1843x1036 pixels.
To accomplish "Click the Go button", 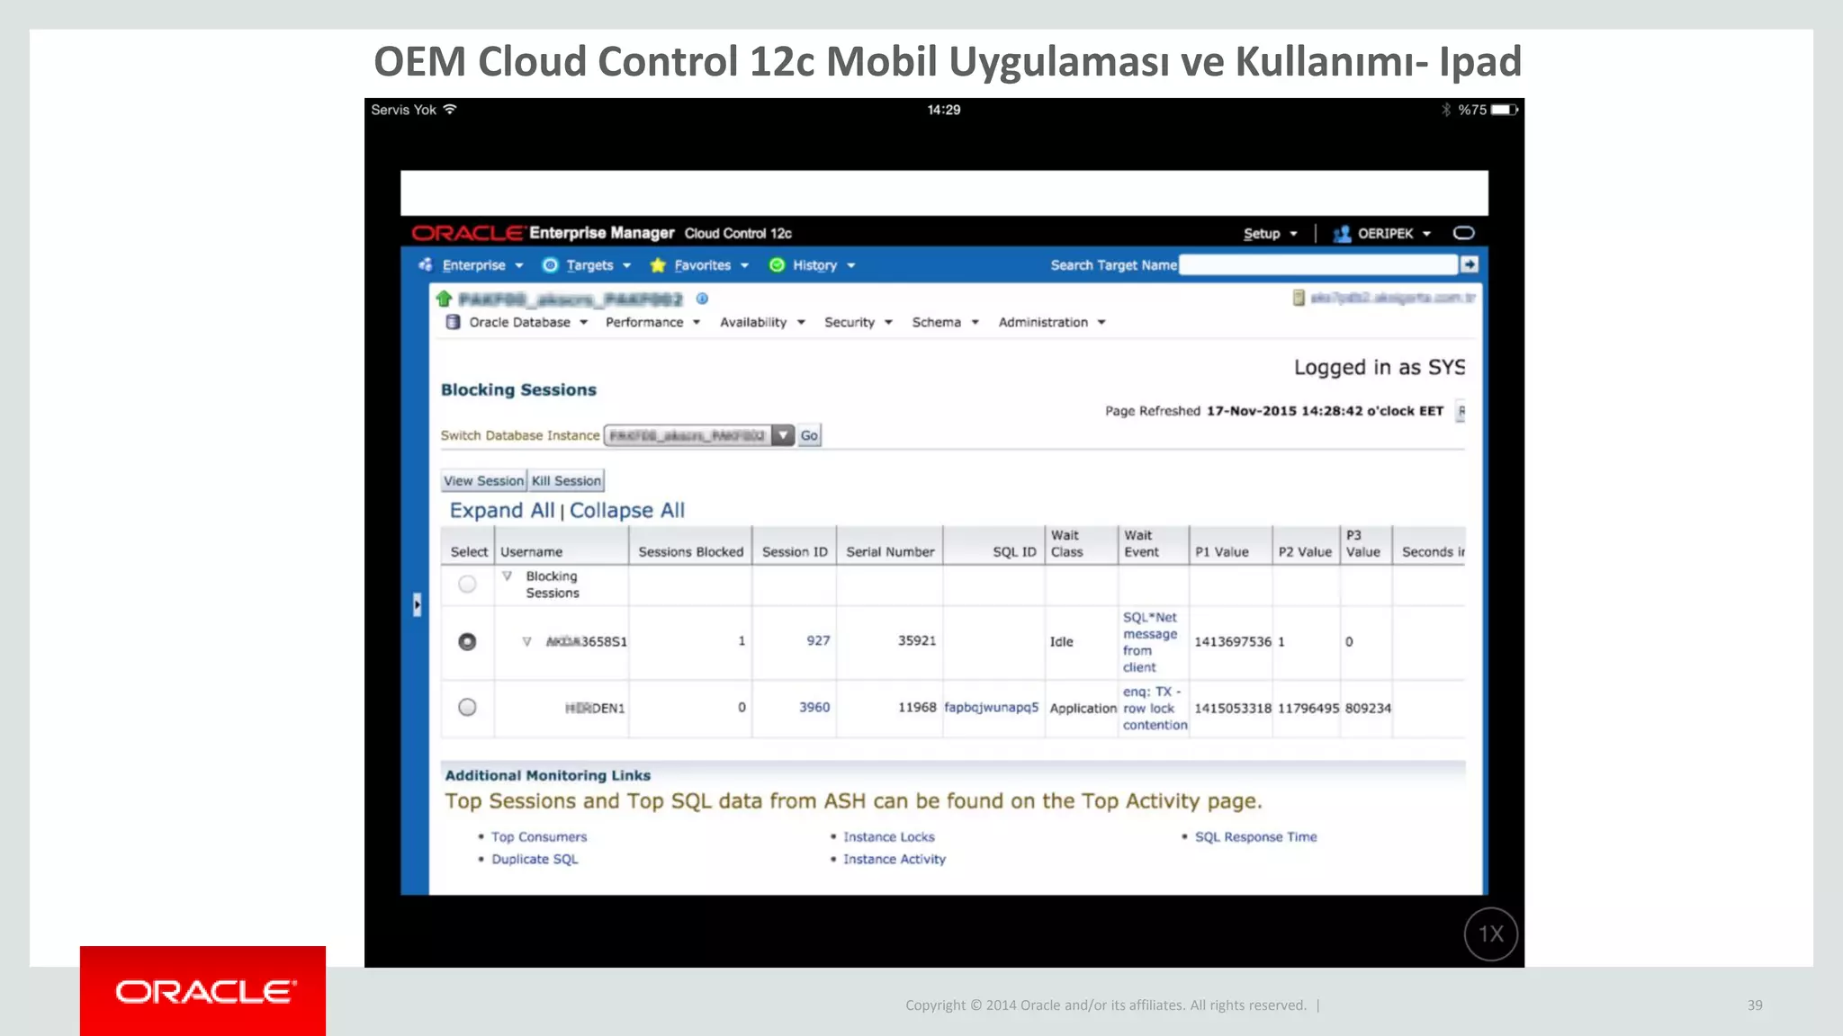I will coord(810,435).
